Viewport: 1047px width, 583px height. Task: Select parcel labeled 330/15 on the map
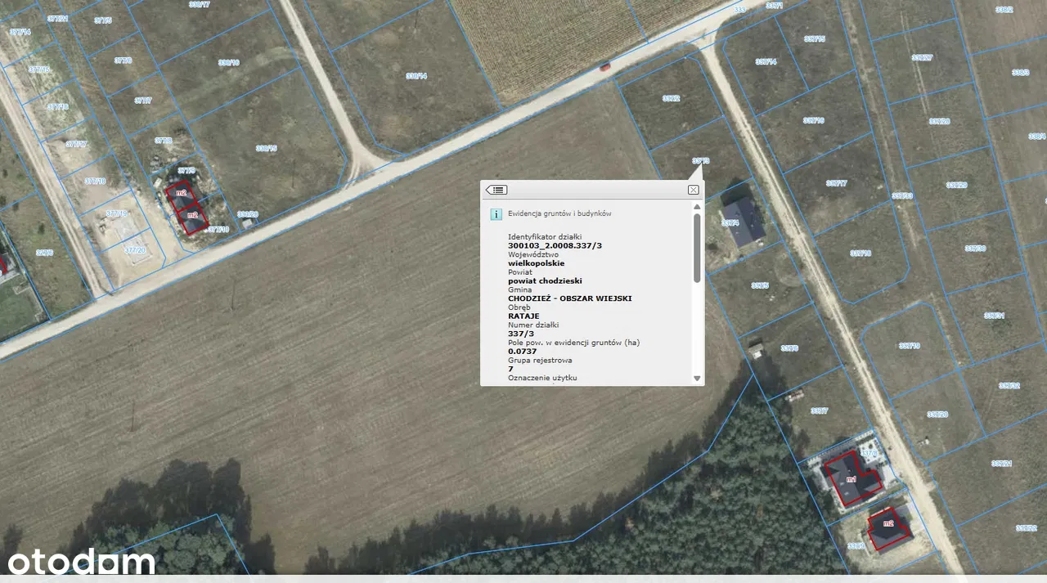click(x=266, y=148)
